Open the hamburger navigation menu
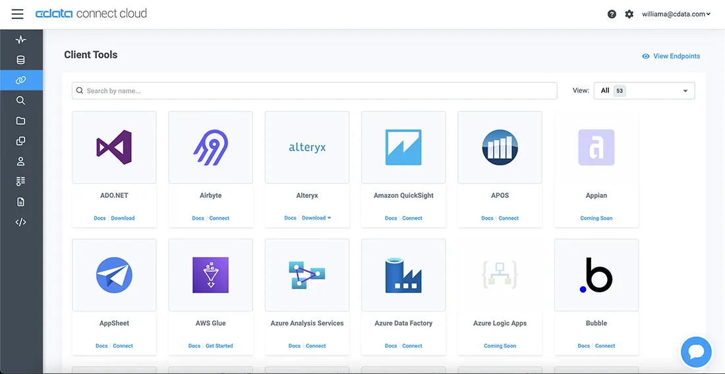This screenshot has width=725, height=374. [18, 14]
